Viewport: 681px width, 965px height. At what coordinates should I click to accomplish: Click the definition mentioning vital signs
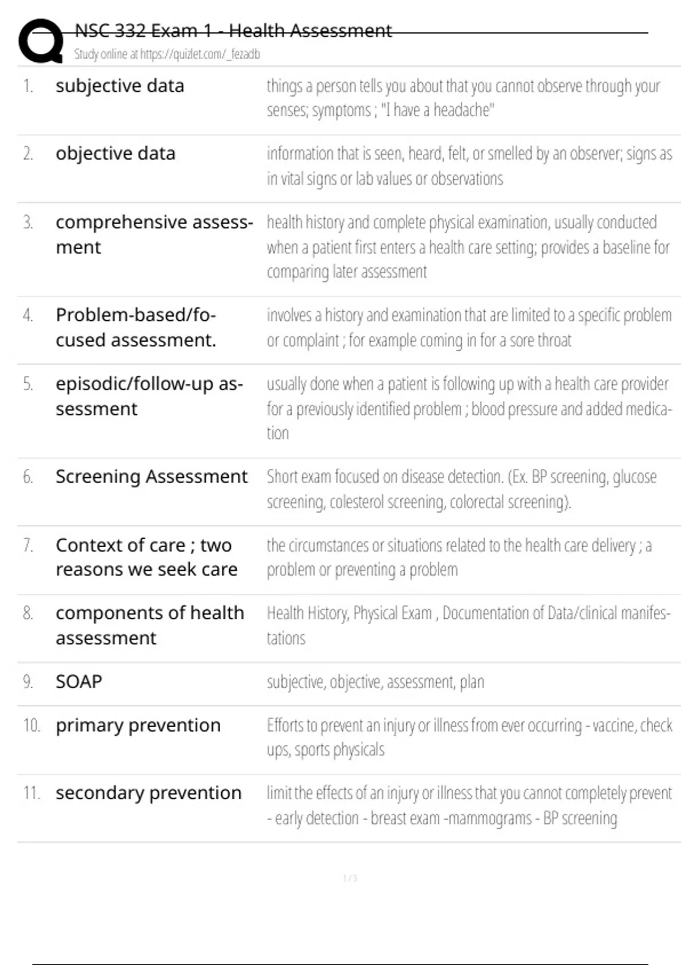point(469,166)
